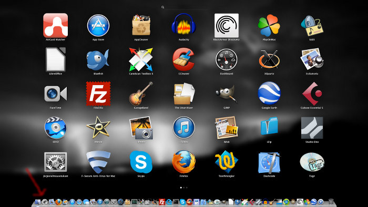The height and width of the screenshot is (207, 368).
Task: Launch the GIMP application
Action: click(x=226, y=94)
